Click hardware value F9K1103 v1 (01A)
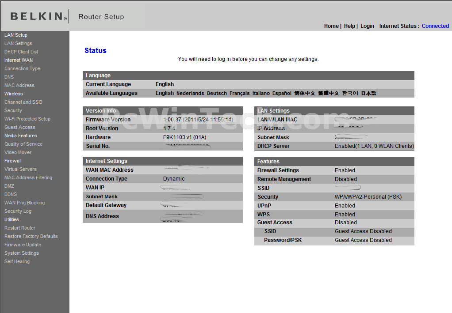This screenshot has width=452, height=313. 185,137
